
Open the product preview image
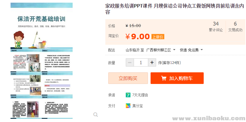click(41, 61)
